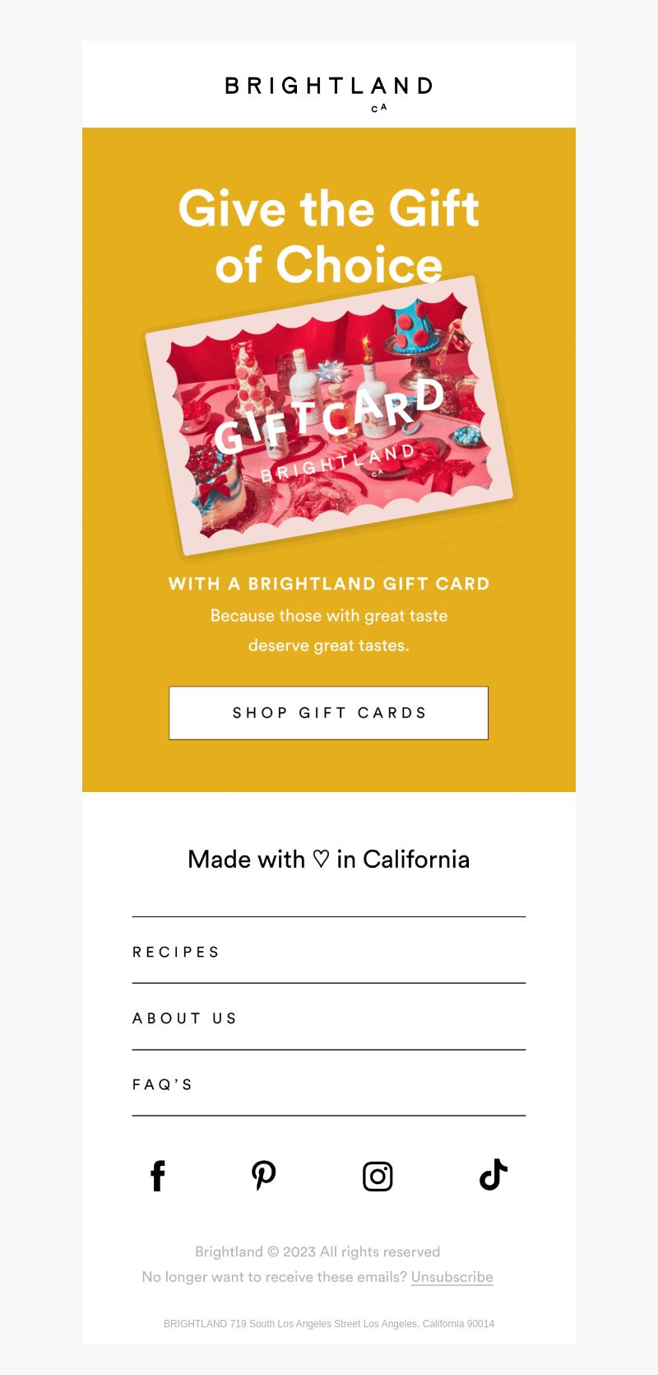Image resolution: width=658 pixels, height=1375 pixels.
Task: Click the South Los Angeles Street address line
Action: point(329,1324)
